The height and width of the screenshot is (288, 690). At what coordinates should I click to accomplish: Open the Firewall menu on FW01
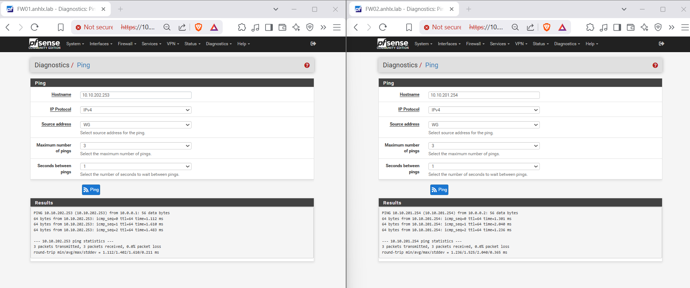click(x=127, y=44)
